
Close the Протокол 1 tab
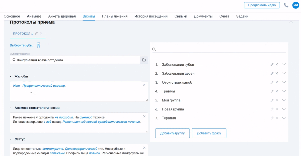[41, 33]
